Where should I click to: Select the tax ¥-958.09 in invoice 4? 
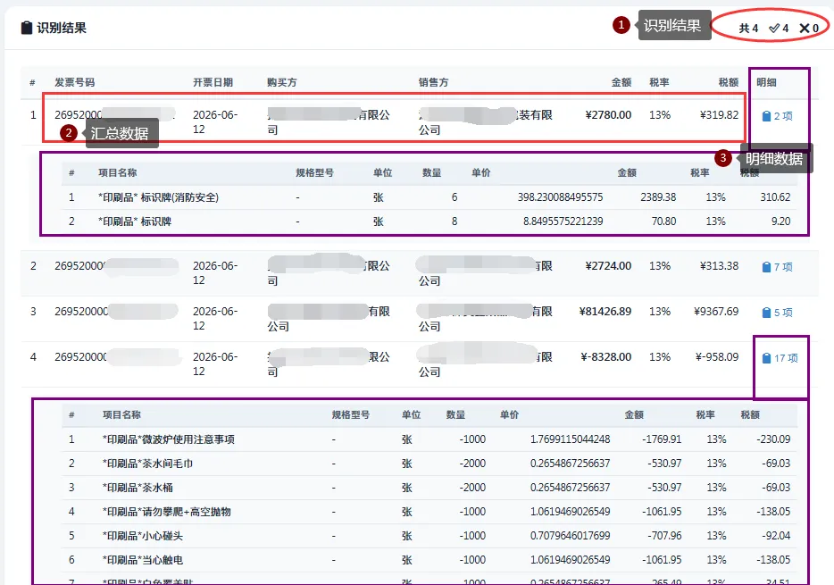pyautogui.click(x=717, y=357)
